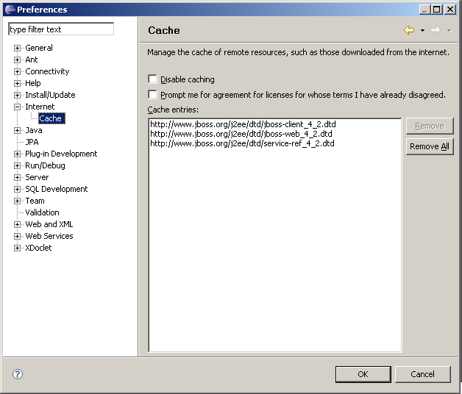
Task: Expand the Connectivity tree node
Action: pyautogui.click(x=17, y=71)
